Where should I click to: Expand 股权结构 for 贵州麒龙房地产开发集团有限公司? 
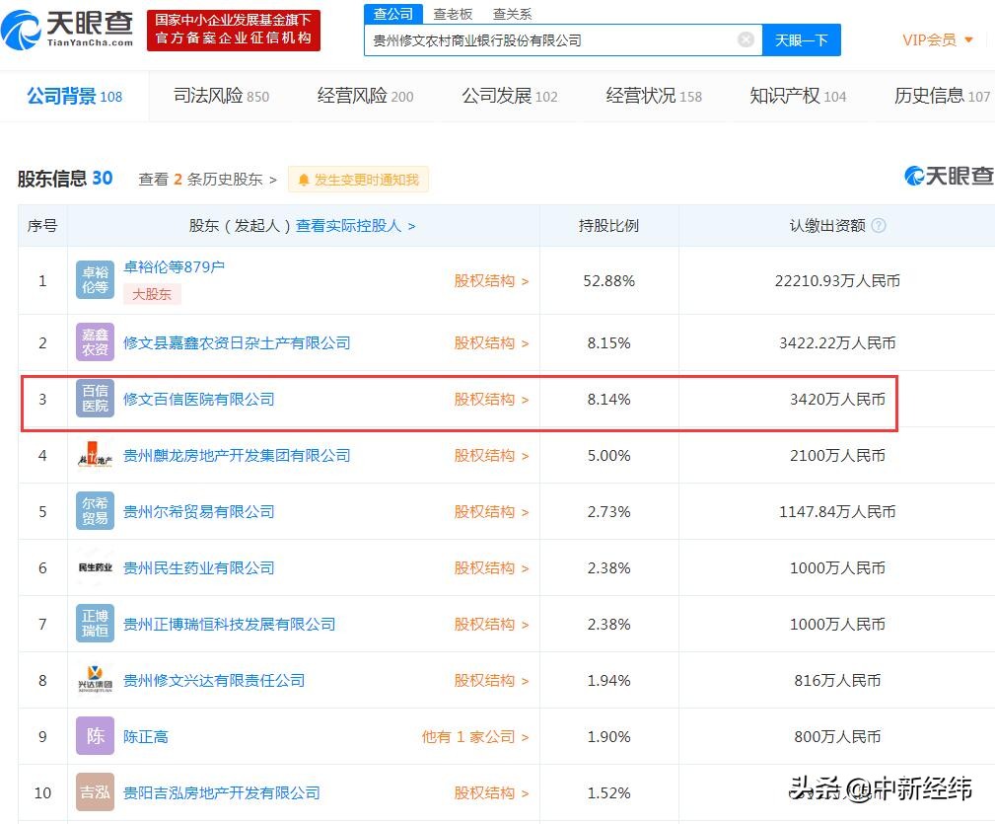pyautogui.click(x=491, y=455)
